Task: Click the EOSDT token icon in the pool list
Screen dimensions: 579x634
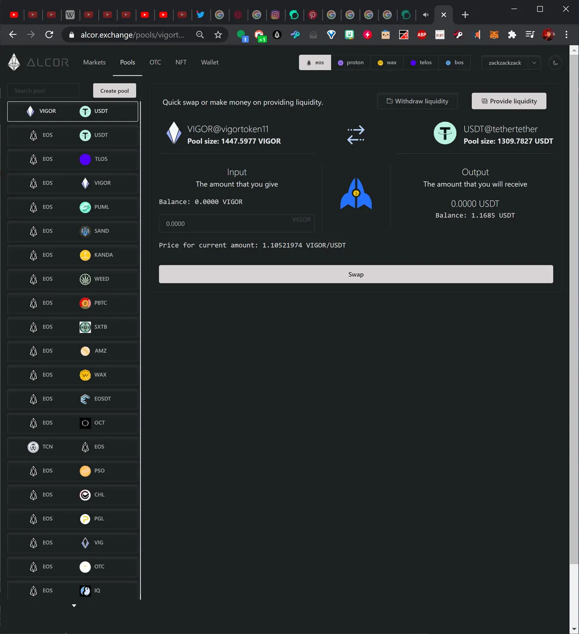Action: 85,399
